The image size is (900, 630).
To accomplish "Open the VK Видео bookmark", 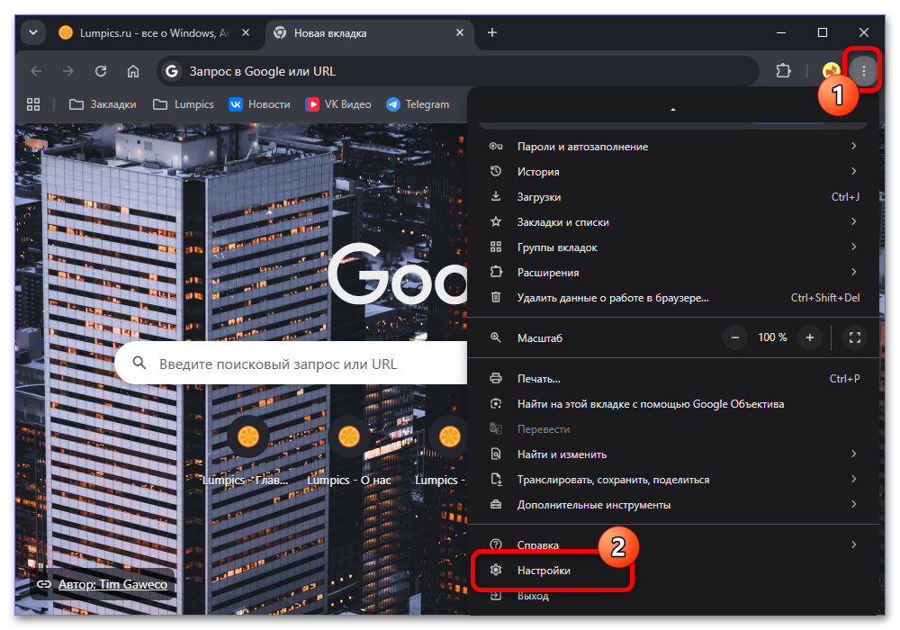I will point(338,104).
